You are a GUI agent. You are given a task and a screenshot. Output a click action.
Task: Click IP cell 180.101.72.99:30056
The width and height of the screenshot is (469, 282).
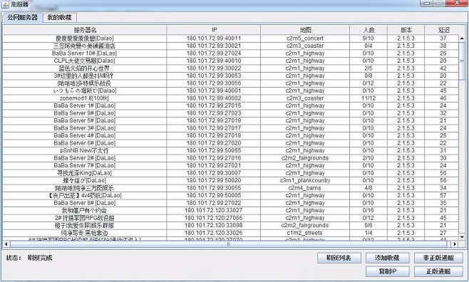[214, 83]
